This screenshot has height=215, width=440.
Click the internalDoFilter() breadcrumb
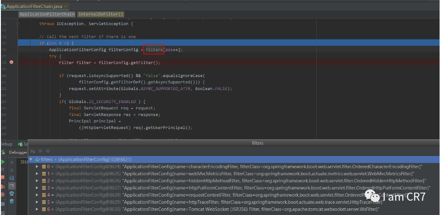pyautogui.click(x=101, y=14)
